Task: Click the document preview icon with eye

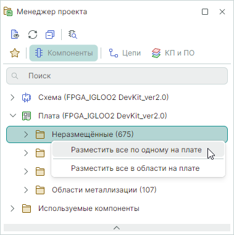Action: tap(15, 35)
